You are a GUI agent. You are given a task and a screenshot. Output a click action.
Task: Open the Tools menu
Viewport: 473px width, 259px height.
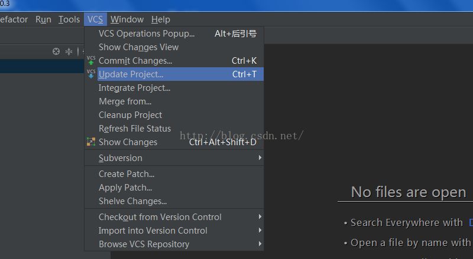tap(69, 19)
